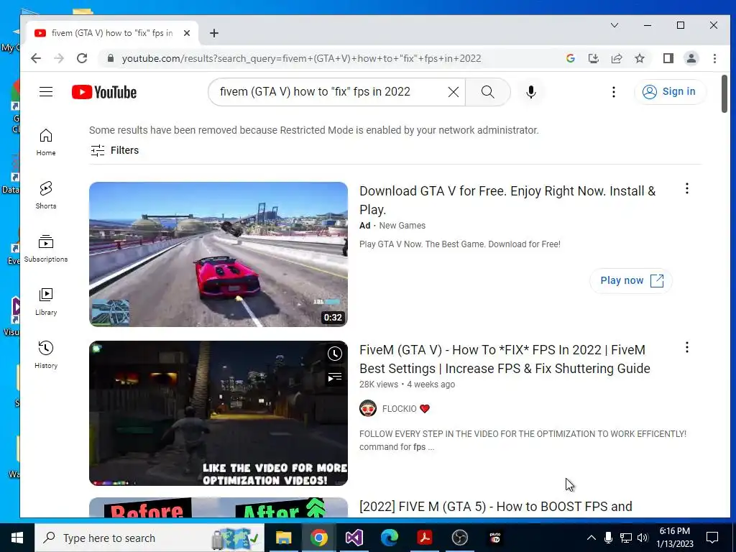Open the Windows Start menu
Viewport: 736px width, 552px height.
coord(17,538)
